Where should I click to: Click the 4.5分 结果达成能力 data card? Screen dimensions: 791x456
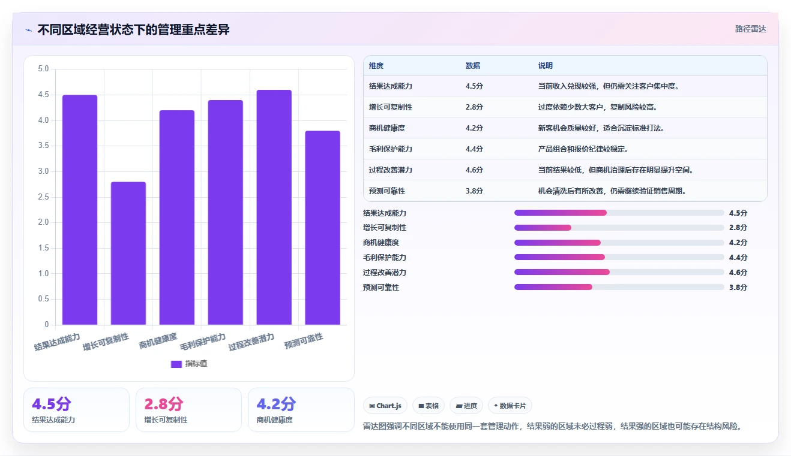coord(76,410)
